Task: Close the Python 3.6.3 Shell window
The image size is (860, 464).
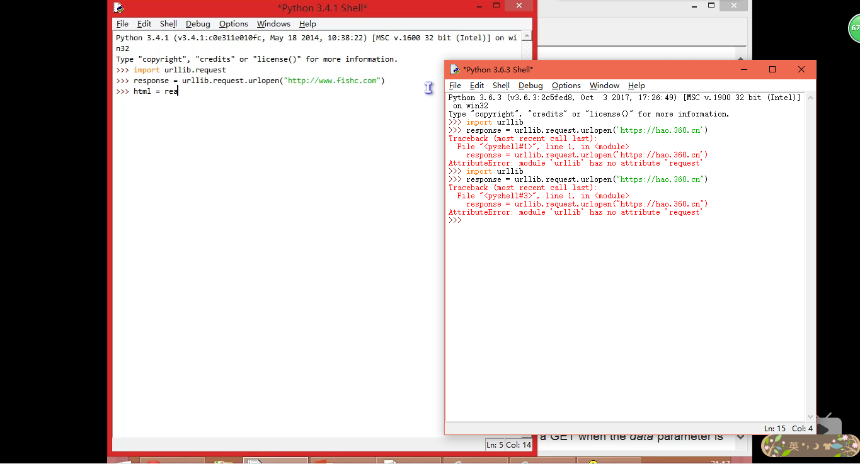Action: coord(801,69)
